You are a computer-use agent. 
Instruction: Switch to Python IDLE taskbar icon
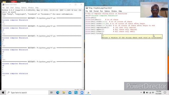(x=88, y=93)
